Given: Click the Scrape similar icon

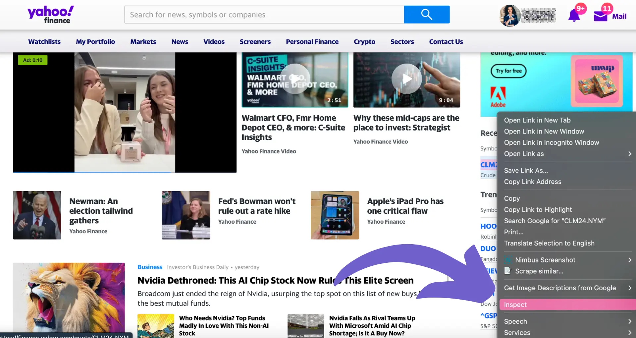Looking at the screenshot, I should coord(508,271).
